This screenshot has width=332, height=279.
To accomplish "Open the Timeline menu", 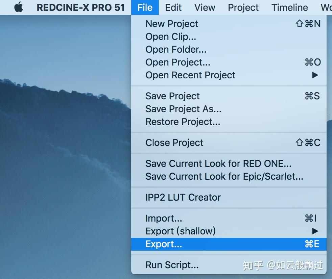I will 289,7.
